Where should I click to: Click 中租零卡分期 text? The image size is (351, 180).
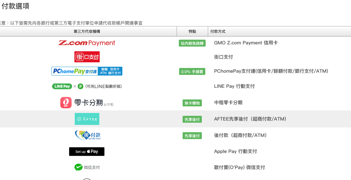click(x=228, y=103)
